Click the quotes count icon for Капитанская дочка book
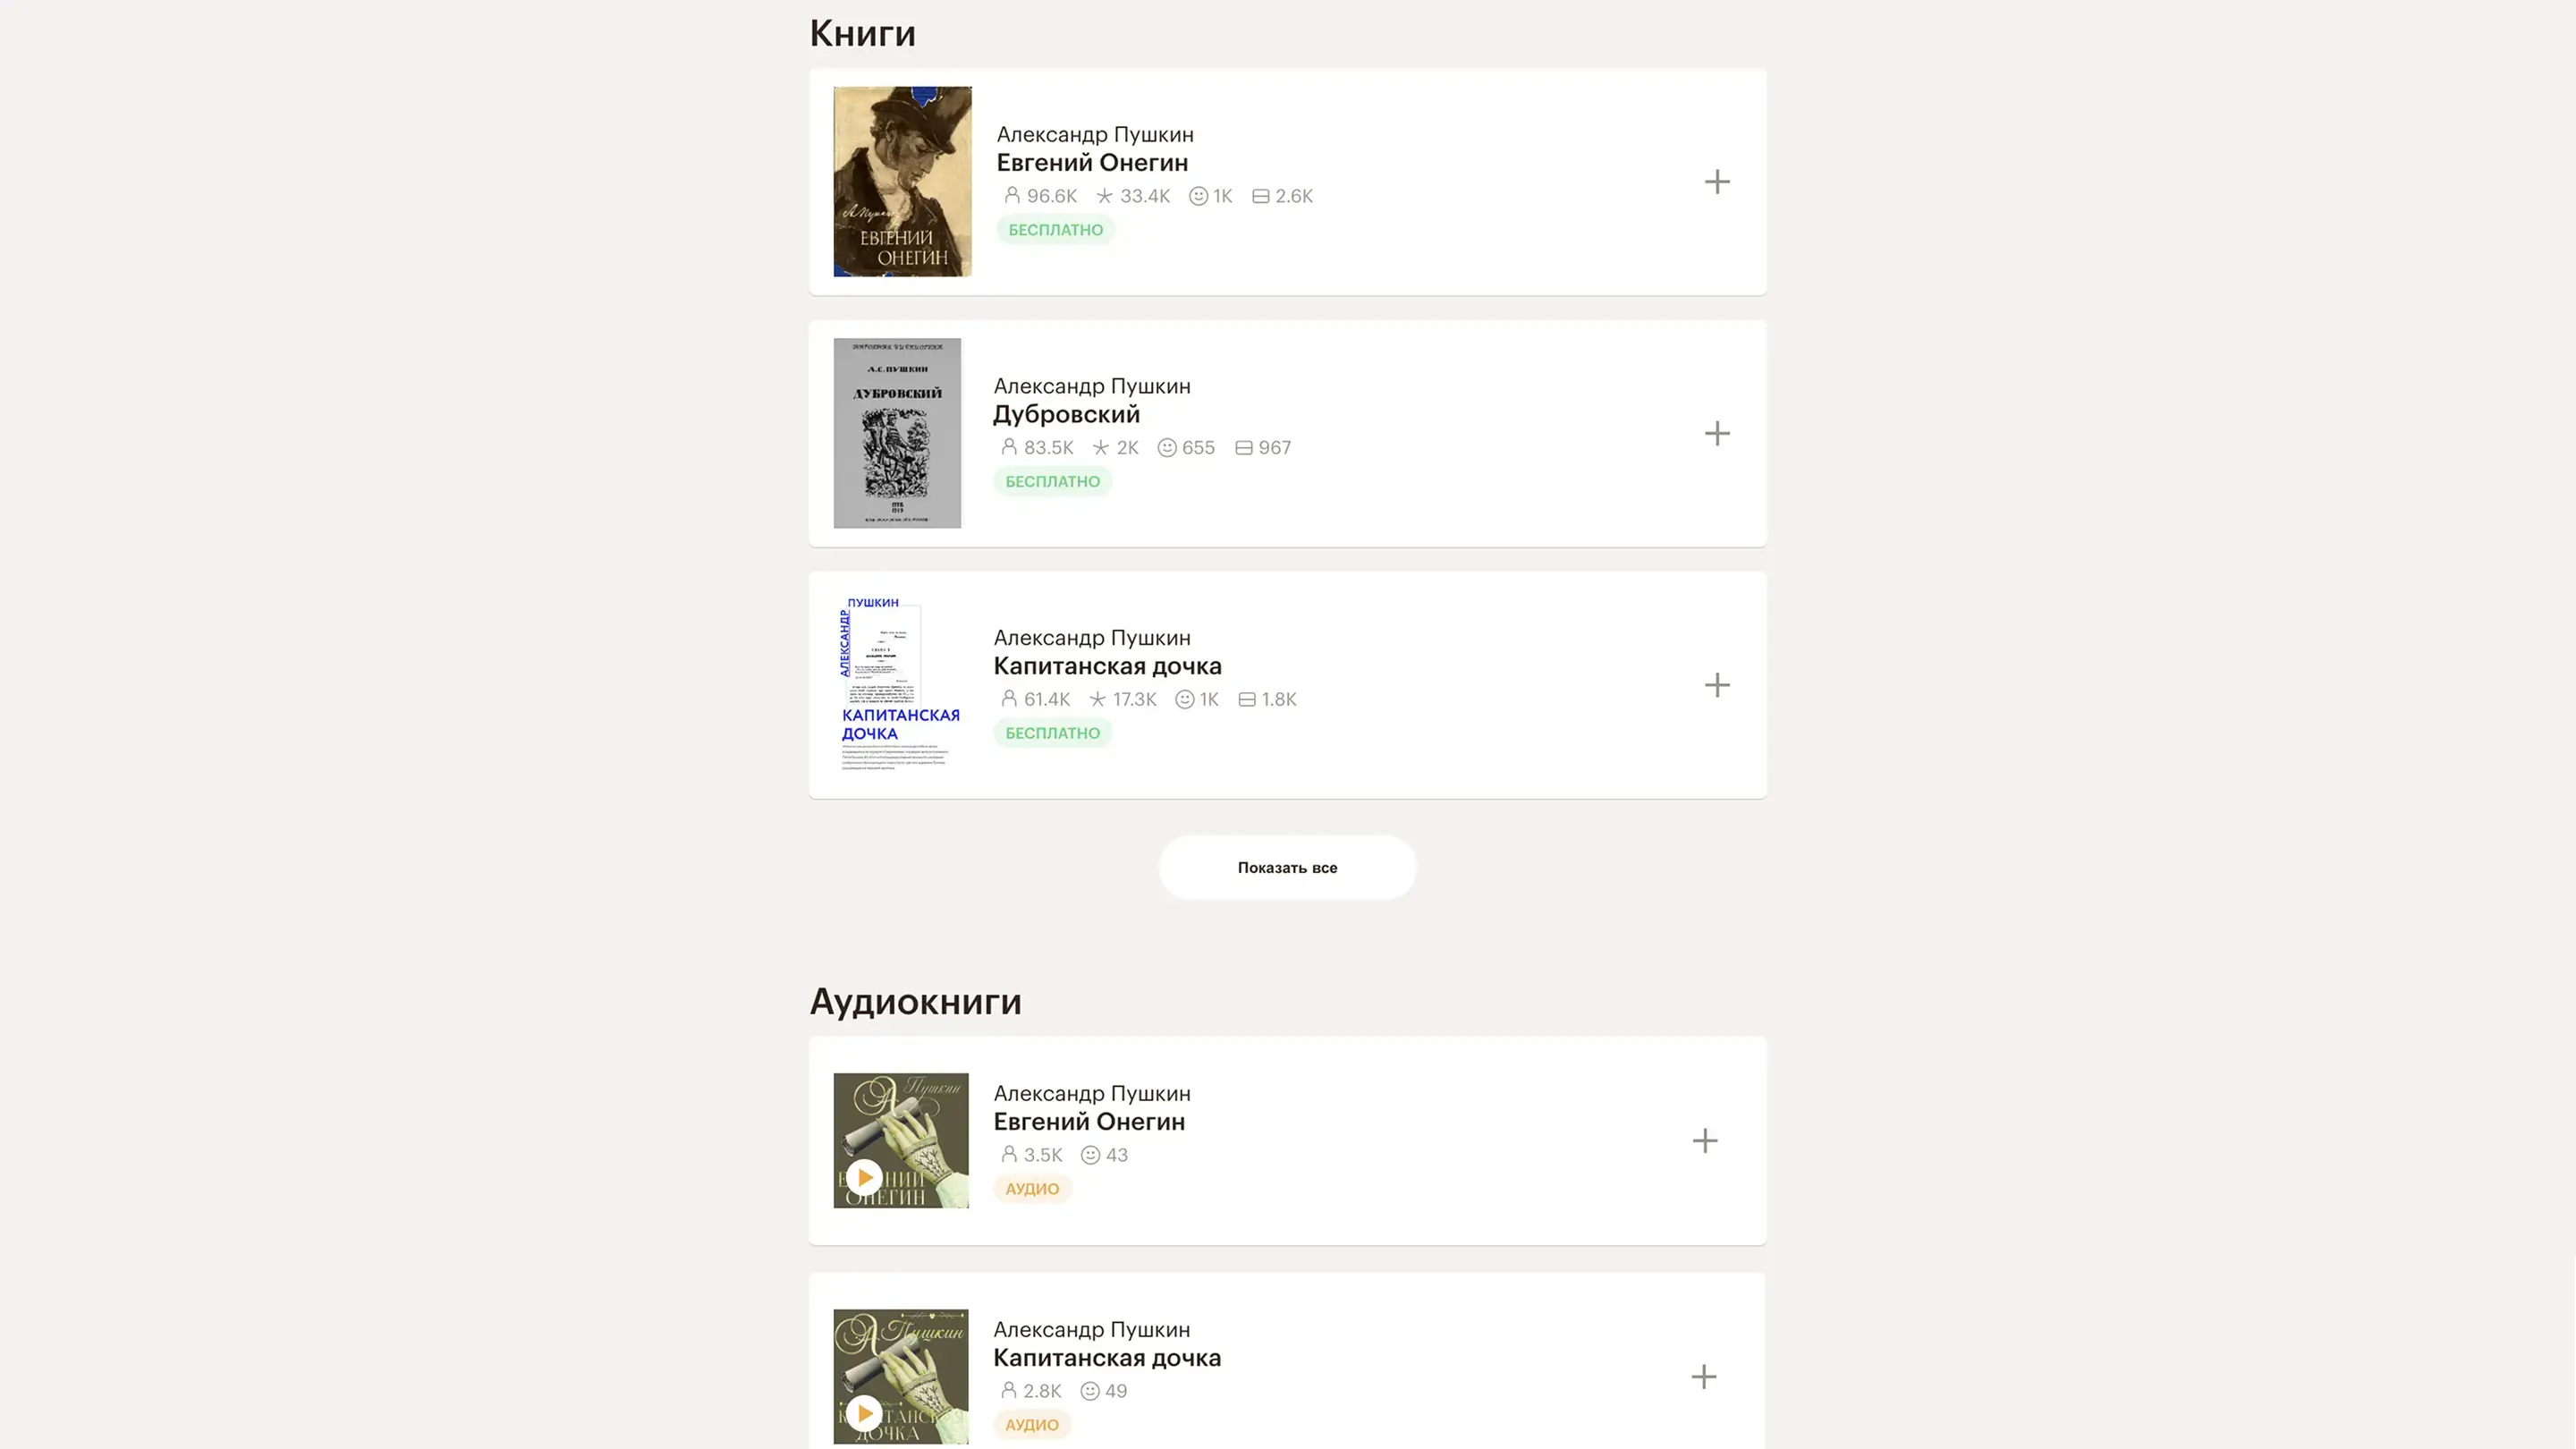2576x1449 pixels. click(1246, 700)
